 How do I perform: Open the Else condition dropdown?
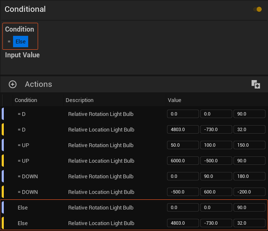[20, 42]
